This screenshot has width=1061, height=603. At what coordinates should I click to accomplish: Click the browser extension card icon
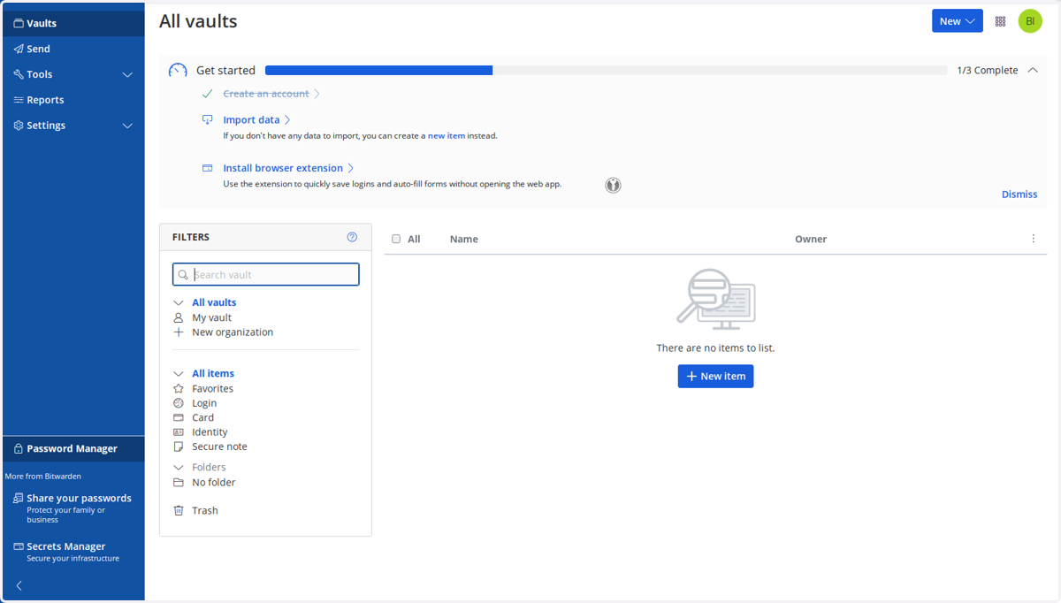(208, 168)
